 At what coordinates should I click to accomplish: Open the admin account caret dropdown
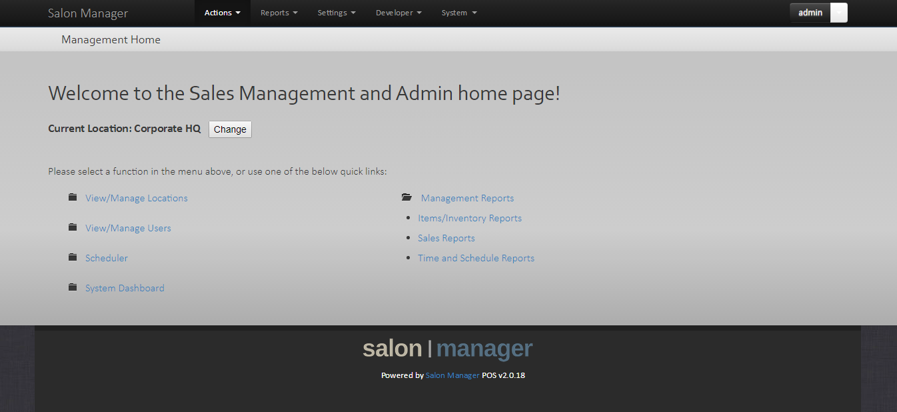pos(838,12)
